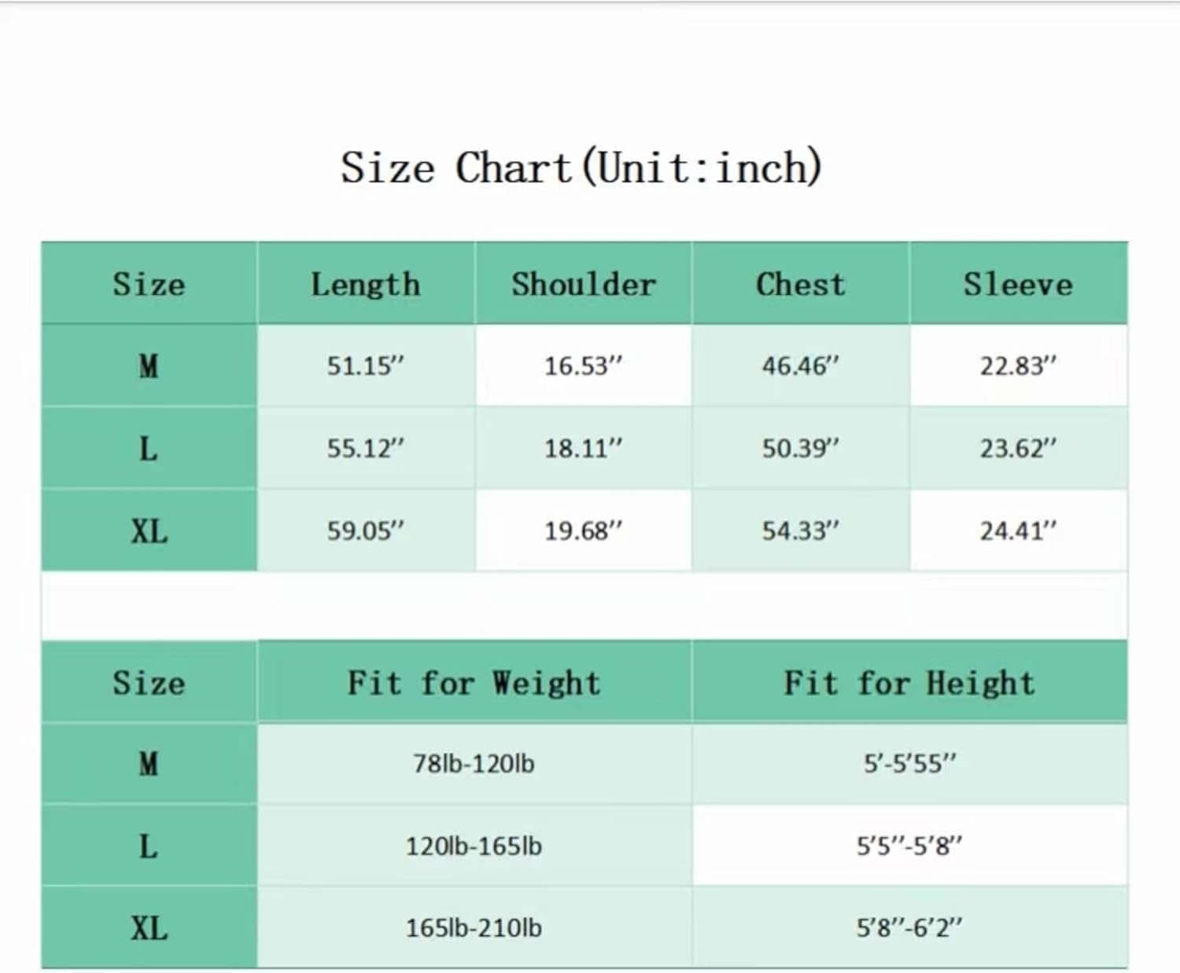Click the 5'8"-6'2" height cell
1180x973 pixels.
910,927
